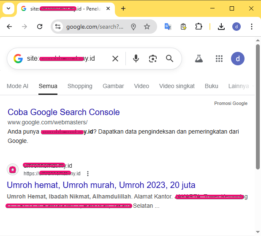261x236 pixels.
Task: Submit search with magnifier icon
Action: pyautogui.click(x=169, y=59)
